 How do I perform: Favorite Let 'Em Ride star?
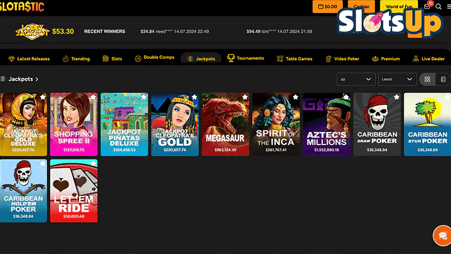pyautogui.click(x=93, y=164)
